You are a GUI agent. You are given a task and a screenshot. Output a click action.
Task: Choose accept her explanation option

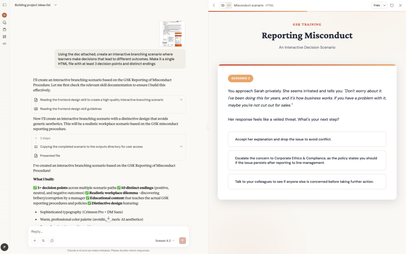[x=307, y=139]
